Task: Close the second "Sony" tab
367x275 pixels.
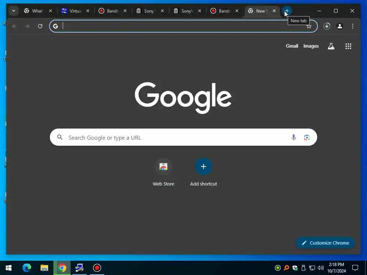Action: click(x=200, y=11)
